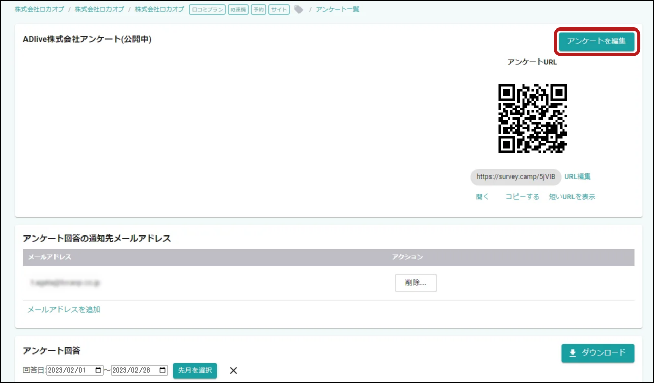Open the calendar picker for 2023/02/01
The height and width of the screenshot is (383, 654).
click(x=98, y=370)
